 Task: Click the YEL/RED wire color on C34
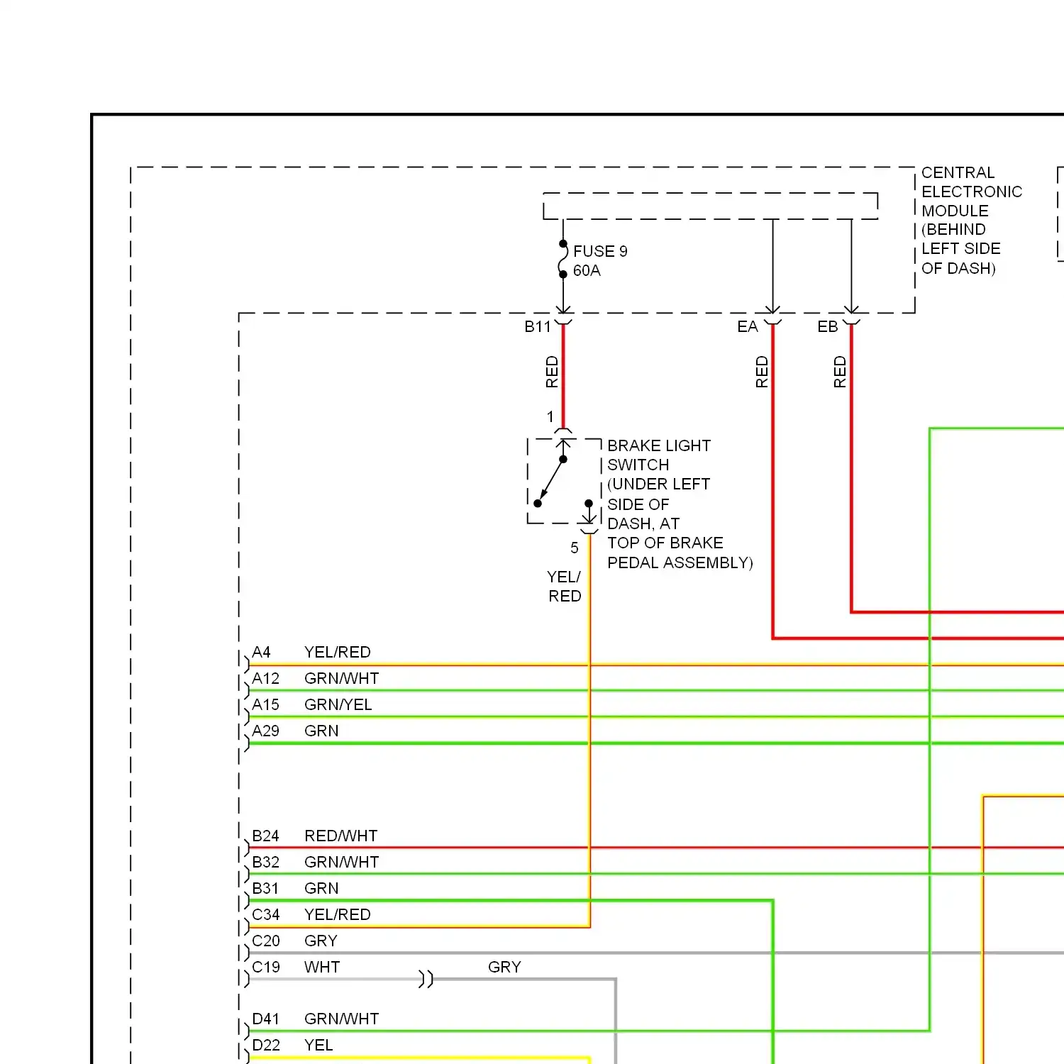click(338, 914)
